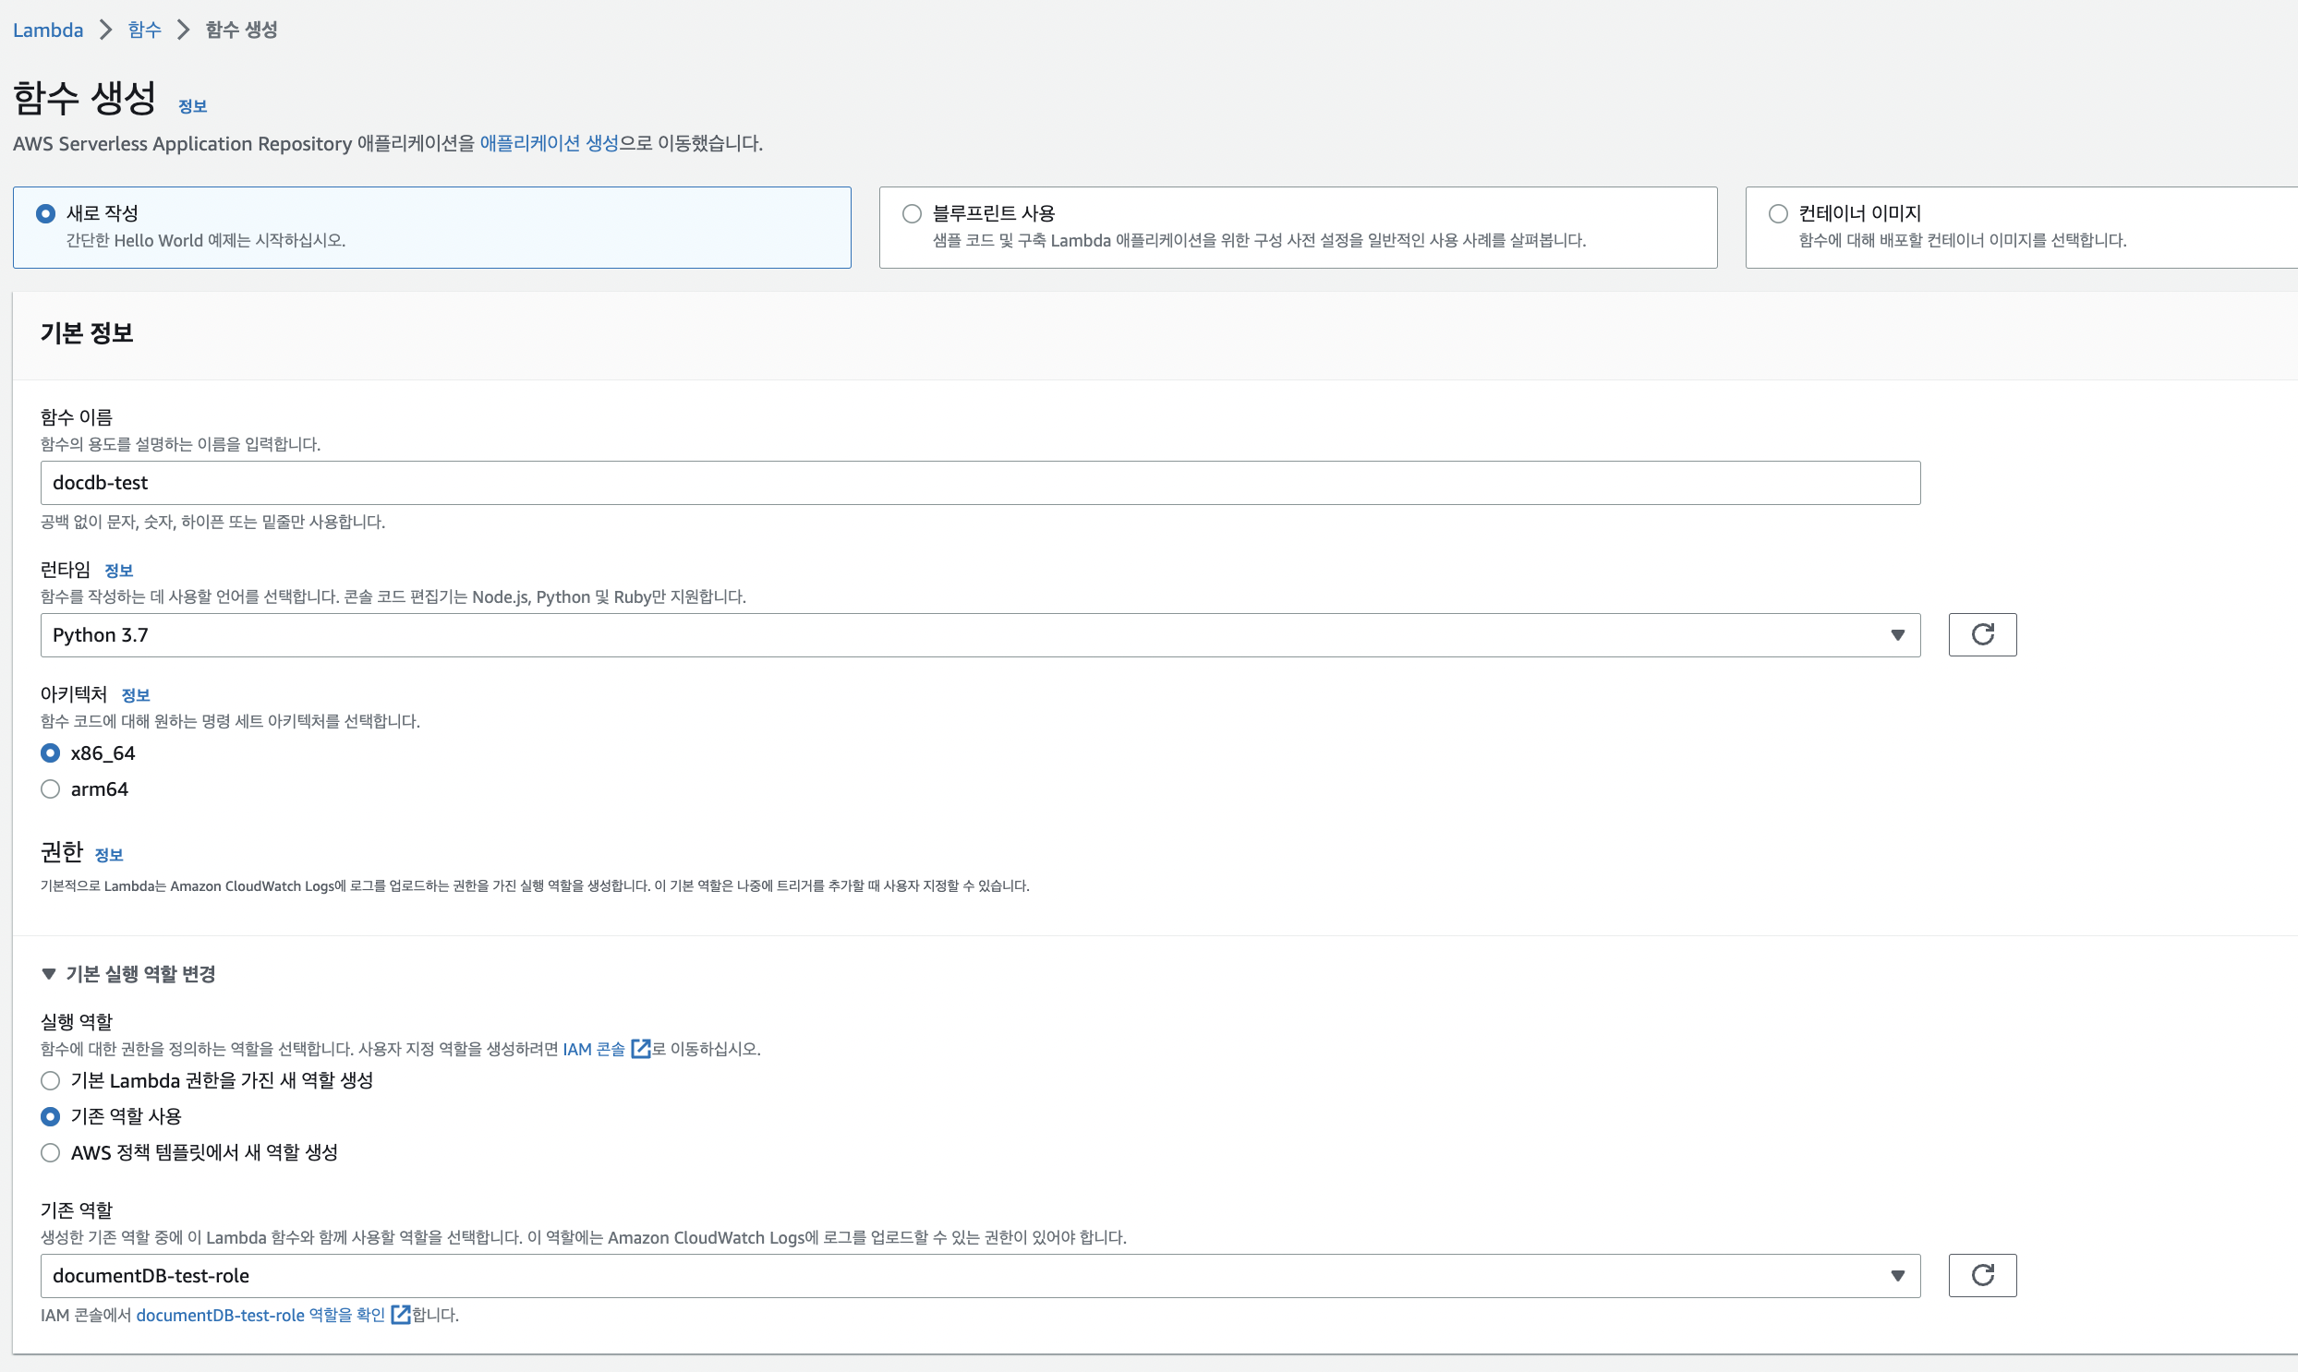The width and height of the screenshot is (2298, 1372).
Task: Select 기본 Lambda 권한을 가진 새 역할 생성 option
Action: pos(51,1080)
